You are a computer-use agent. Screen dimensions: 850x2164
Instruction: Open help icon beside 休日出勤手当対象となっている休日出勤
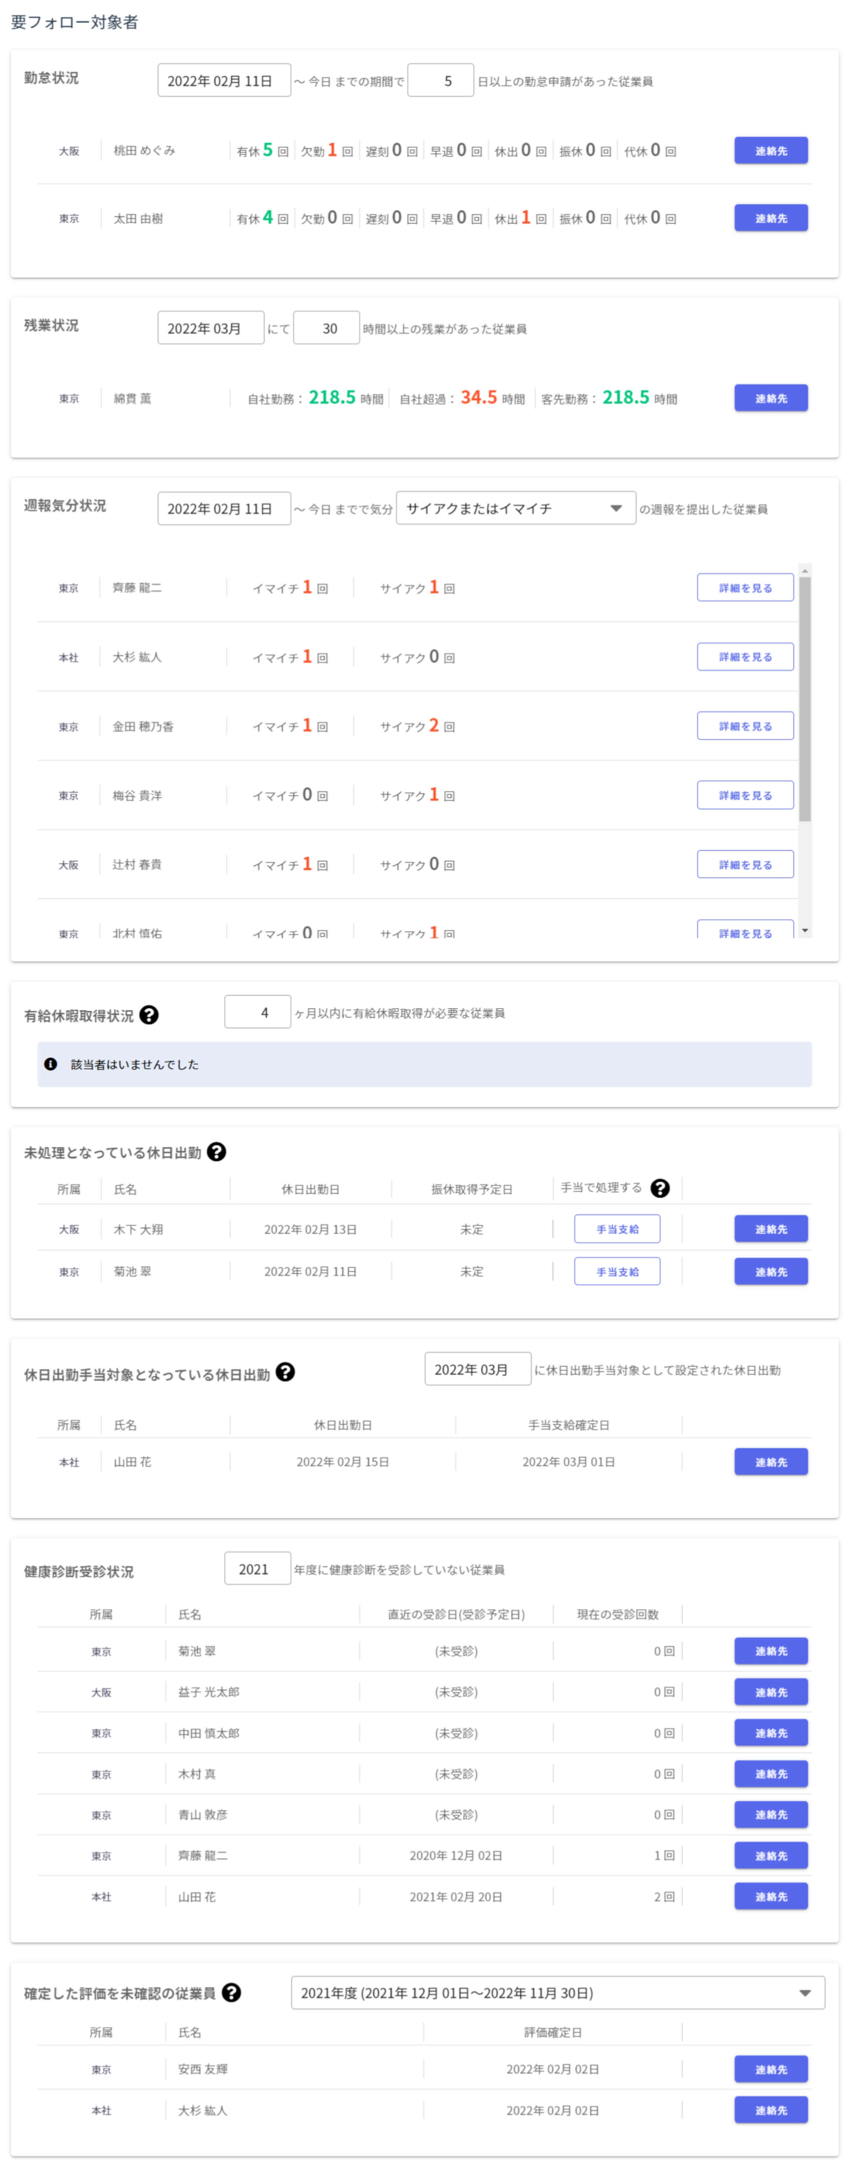[285, 1372]
